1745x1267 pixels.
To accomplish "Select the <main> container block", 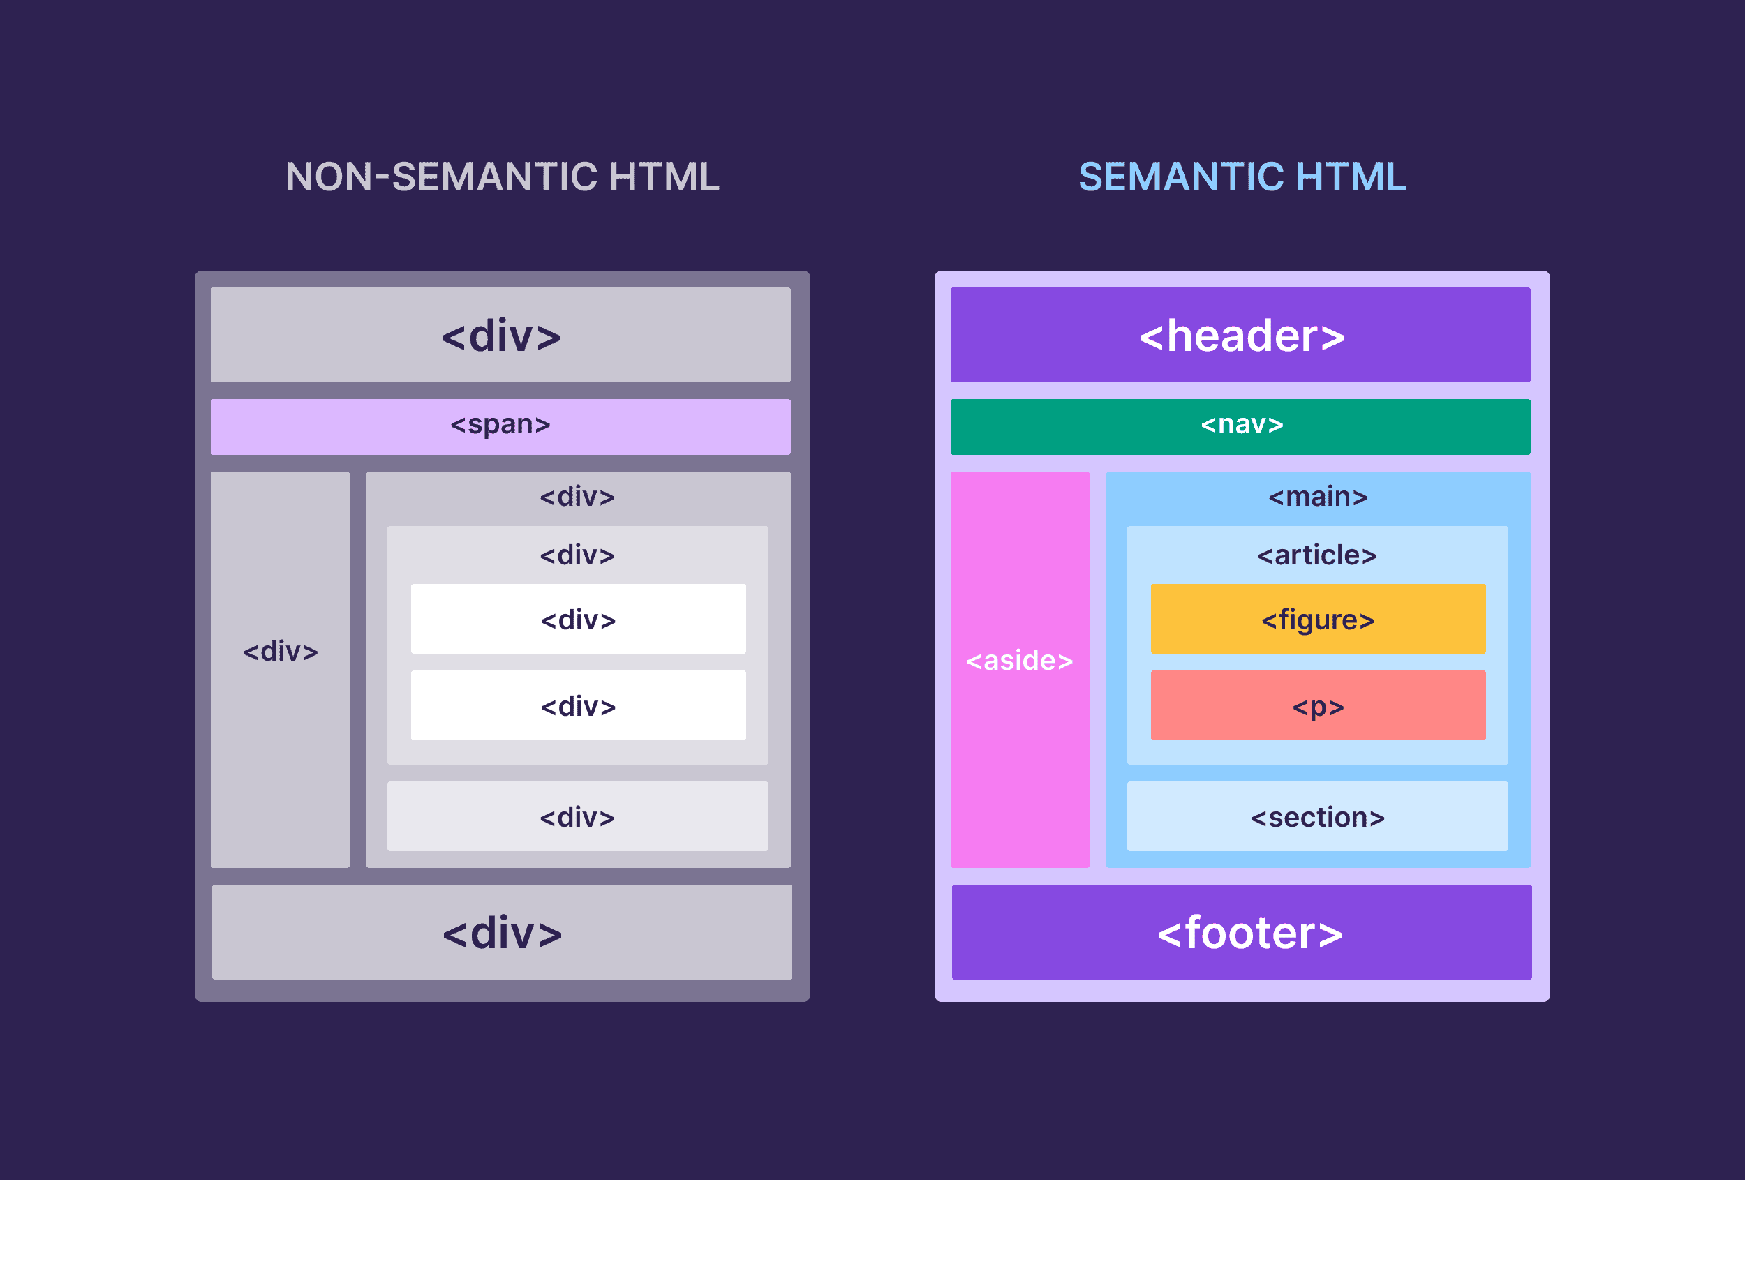I will click(x=1317, y=496).
